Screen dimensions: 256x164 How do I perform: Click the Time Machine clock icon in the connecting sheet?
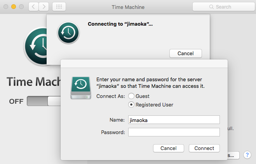point(68,33)
